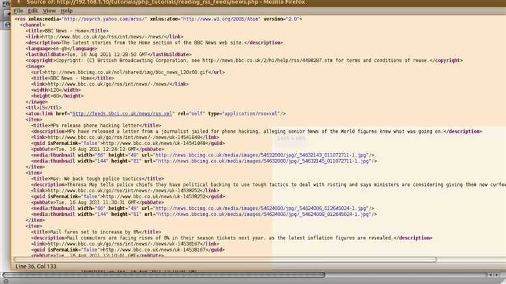Click the background browser's horizontal scrollbar thumb
The height and width of the screenshot is (284, 506).
click(163, 275)
